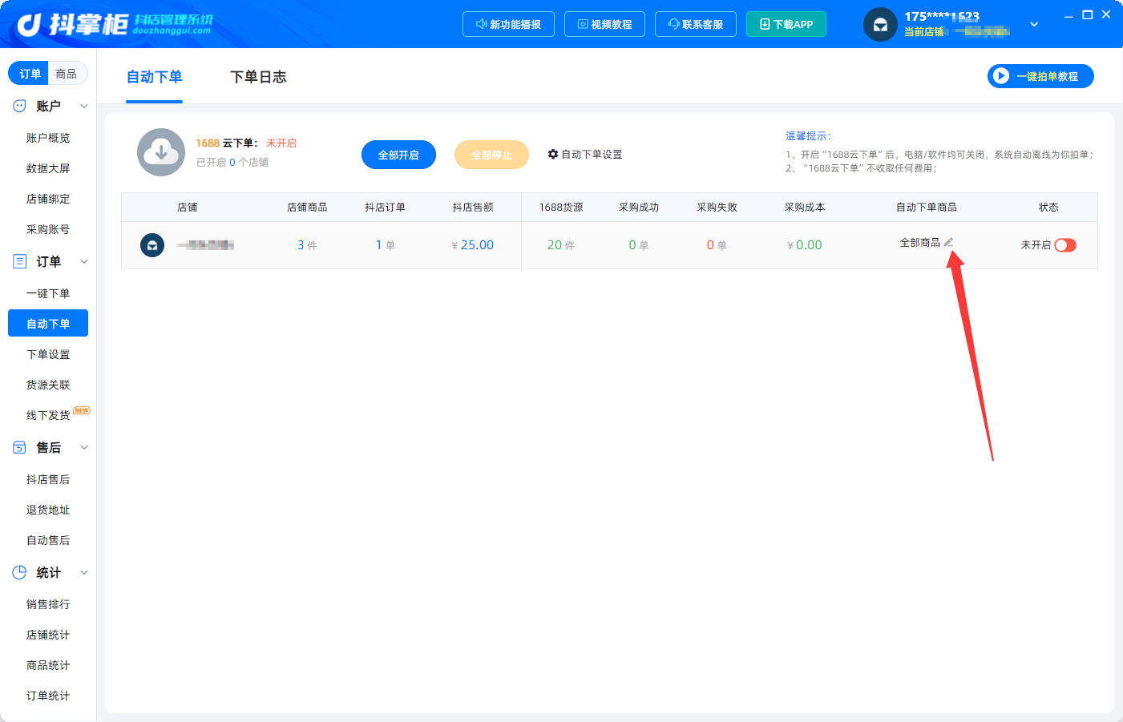Switch to 订单 mode in sidebar toggle
The image size is (1123, 722).
pyautogui.click(x=30, y=74)
